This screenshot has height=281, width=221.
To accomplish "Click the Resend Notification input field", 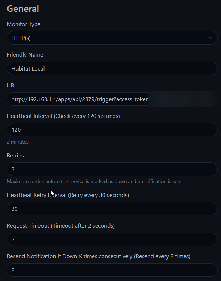I will (112, 270).
